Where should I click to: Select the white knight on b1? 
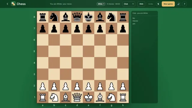pyautogui.click(x=54, y=97)
